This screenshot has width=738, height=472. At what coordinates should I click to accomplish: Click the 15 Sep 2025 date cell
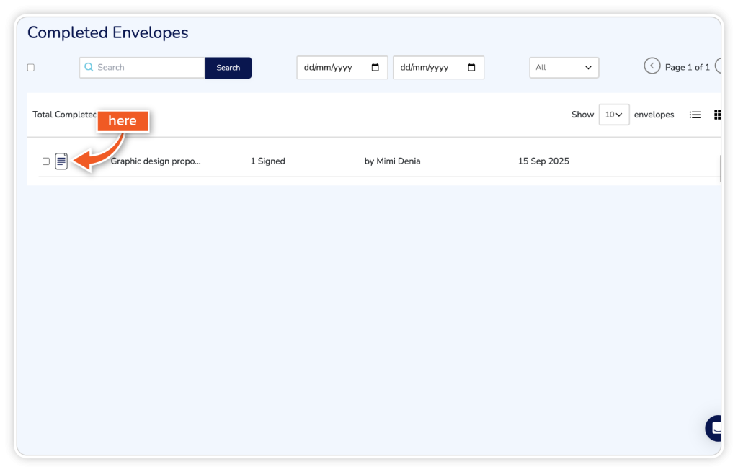point(543,161)
